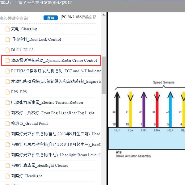Click the PC.28-31086 text
The height and width of the screenshot is (185, 185).
click(x=72, y=17)
